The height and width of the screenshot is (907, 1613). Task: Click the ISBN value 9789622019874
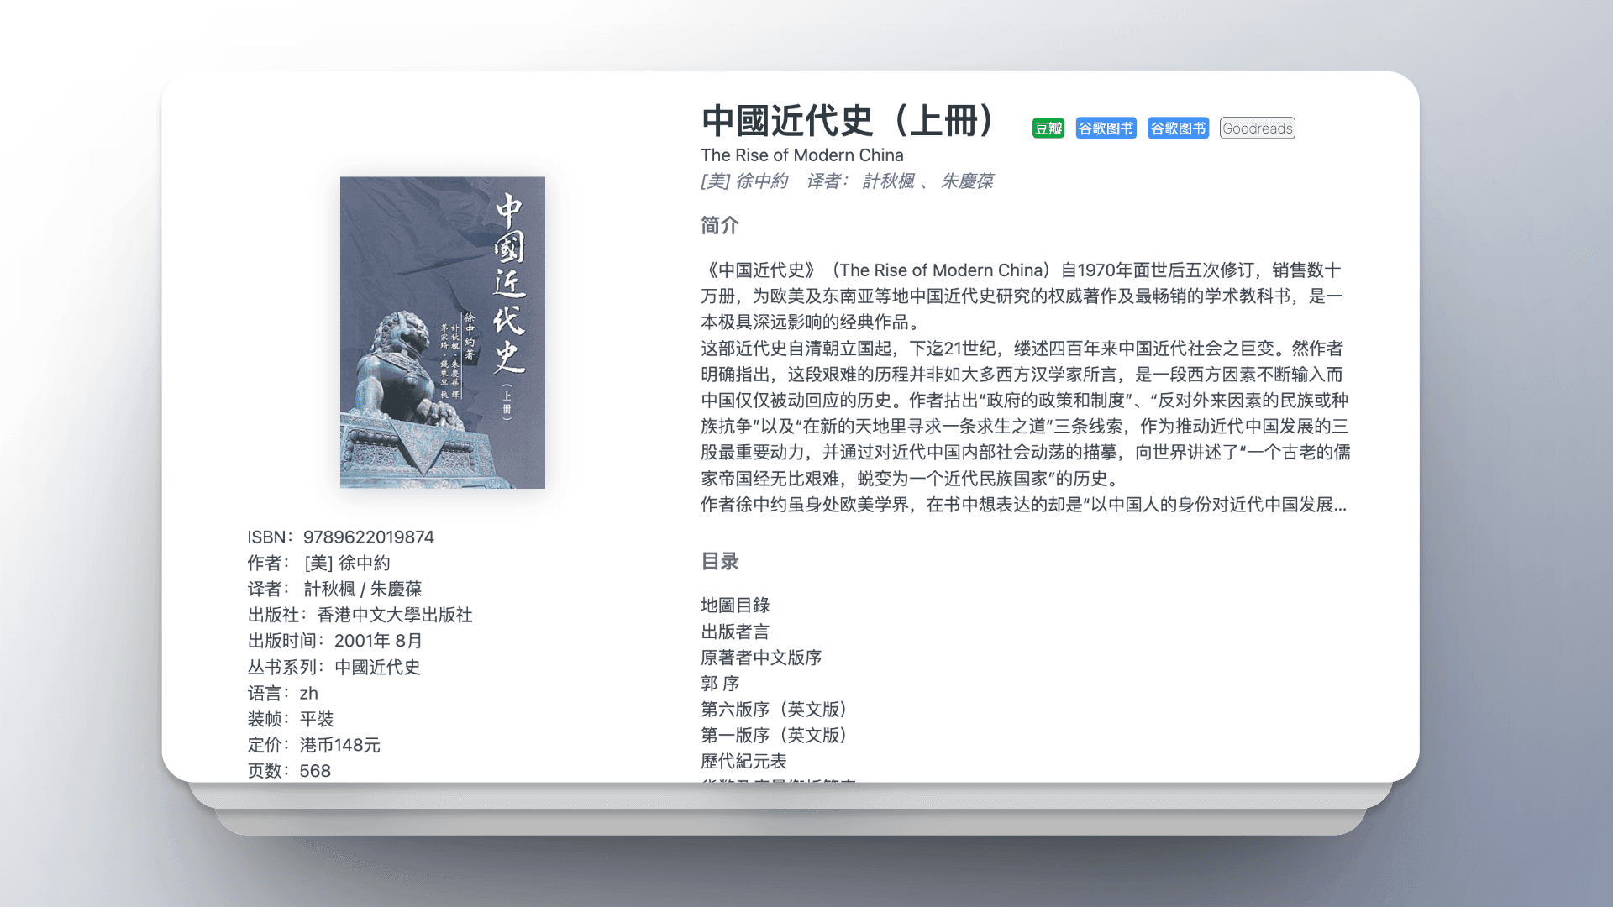click(x=369, y=537)
